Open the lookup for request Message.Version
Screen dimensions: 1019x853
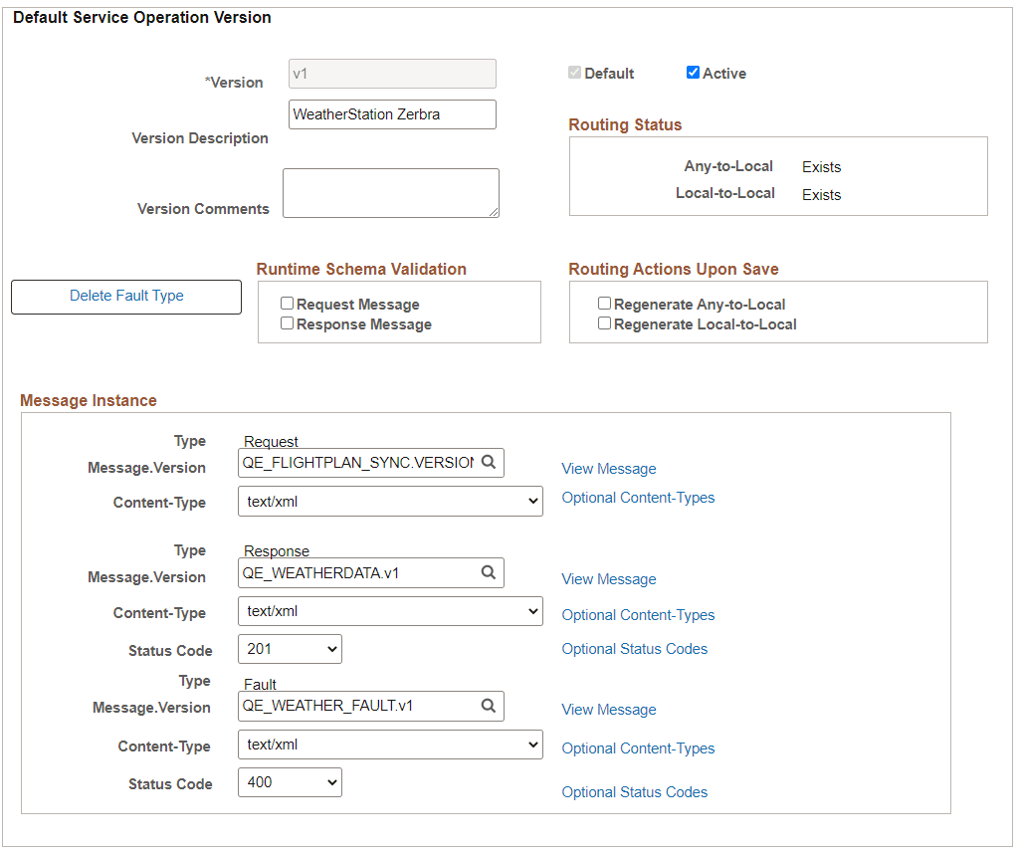tap(489, 463)
